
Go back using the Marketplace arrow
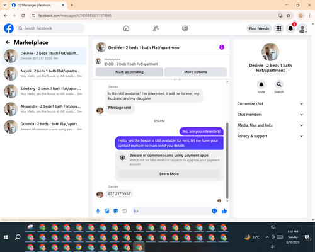(x=8, y=42)
